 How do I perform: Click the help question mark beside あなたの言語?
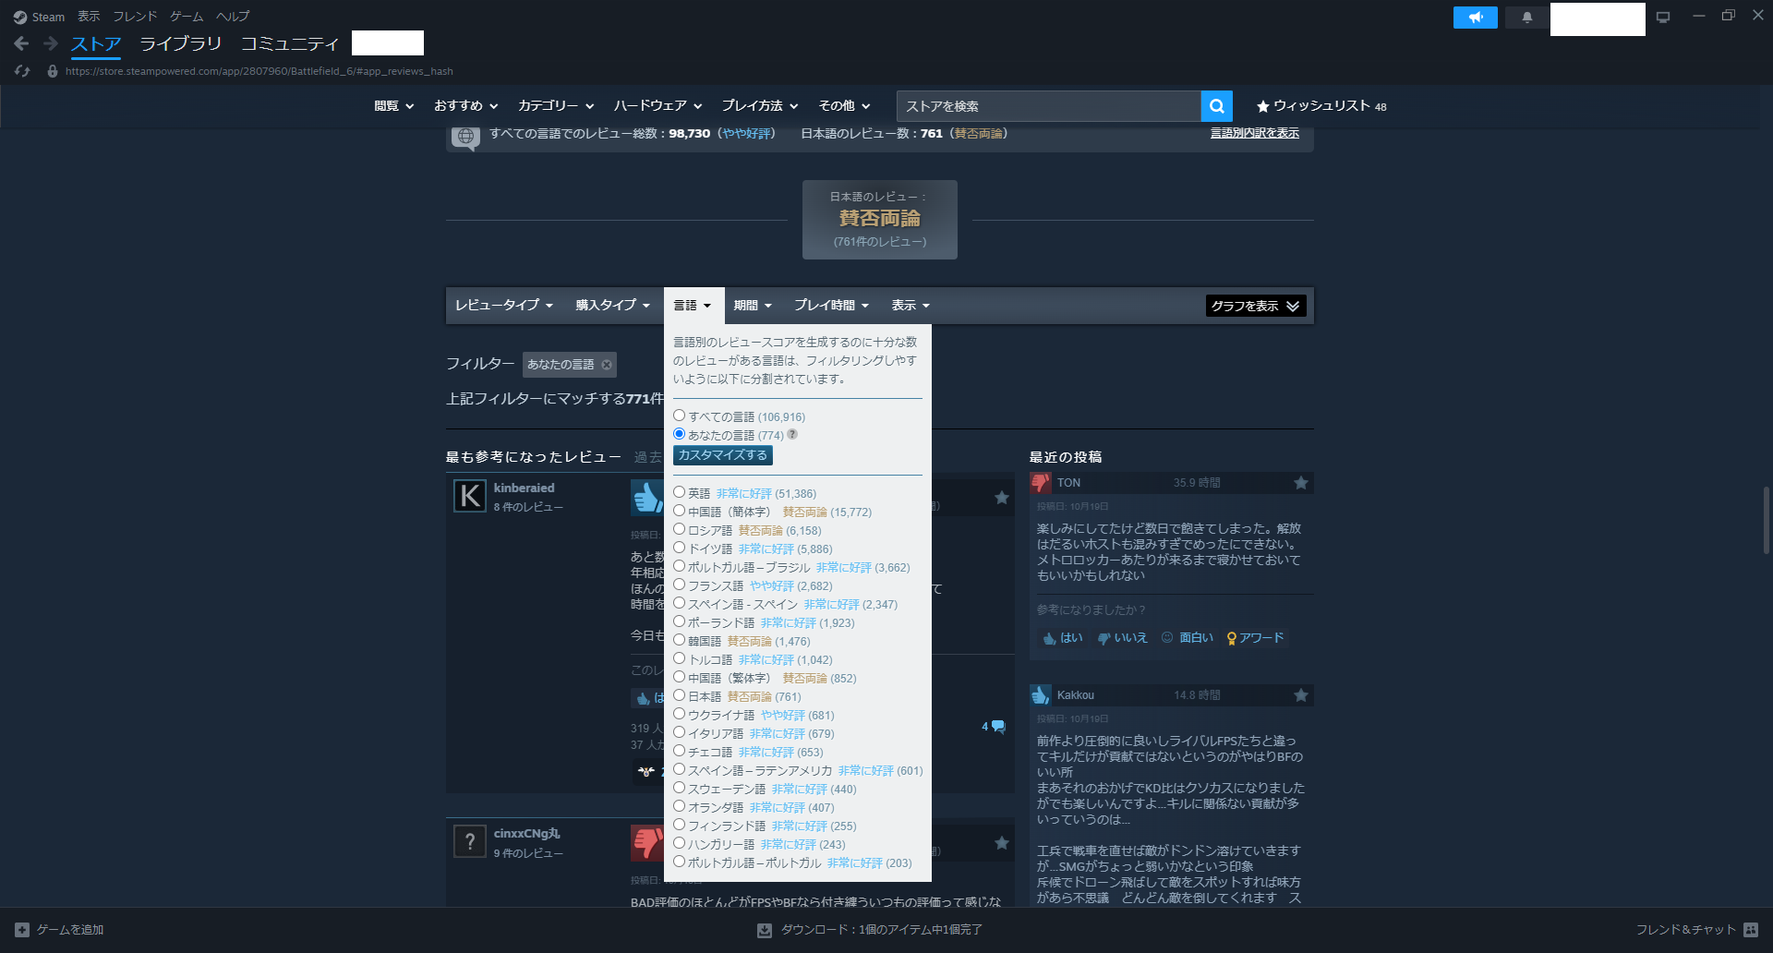coord(792,434)
